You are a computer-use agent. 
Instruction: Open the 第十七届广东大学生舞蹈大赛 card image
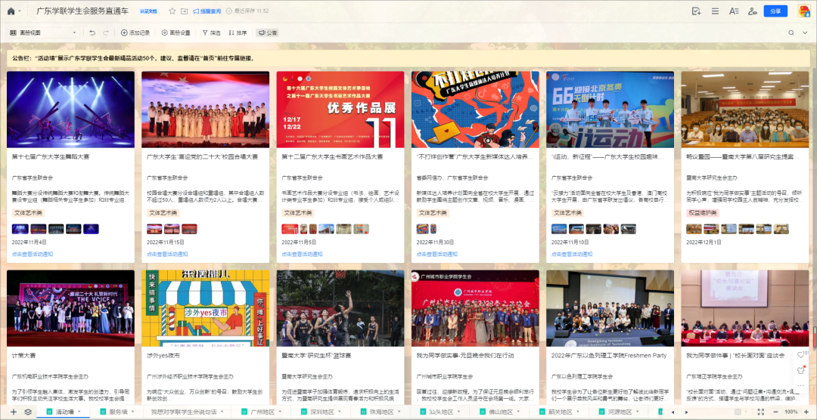(x=70, y=110)
